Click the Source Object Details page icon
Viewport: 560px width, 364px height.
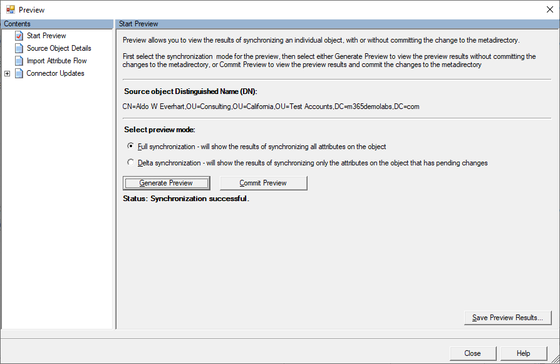click(19, 48)
